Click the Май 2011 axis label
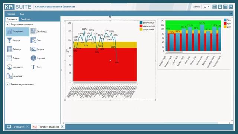Image resolution: width=238 pixels, height=134 pixels. tap(187, 60)
